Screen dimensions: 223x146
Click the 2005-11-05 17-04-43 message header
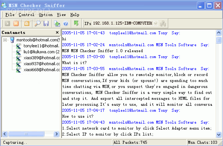136,123
